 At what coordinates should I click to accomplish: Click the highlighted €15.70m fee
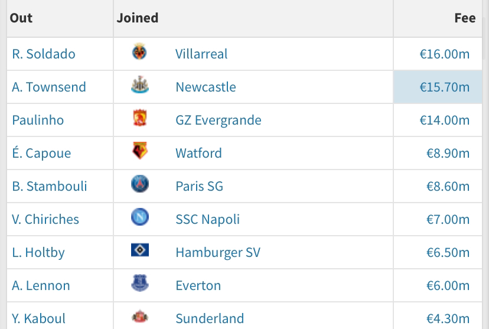(444, 87)
